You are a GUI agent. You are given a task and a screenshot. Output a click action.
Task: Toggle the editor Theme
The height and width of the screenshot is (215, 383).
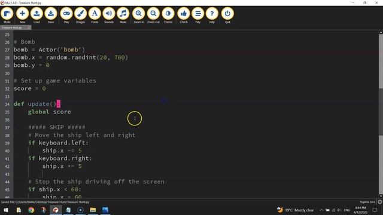coord(168,16)
